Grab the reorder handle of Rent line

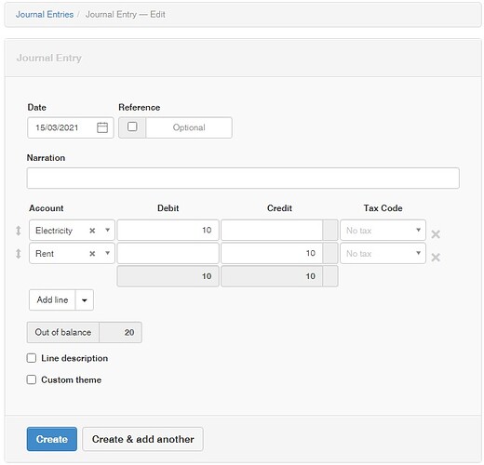[19, 254]
